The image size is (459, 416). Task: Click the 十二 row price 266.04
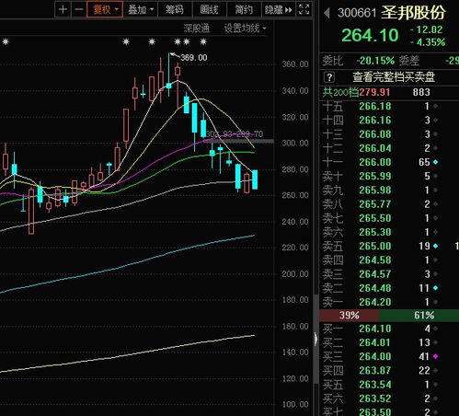coord(375,148)
